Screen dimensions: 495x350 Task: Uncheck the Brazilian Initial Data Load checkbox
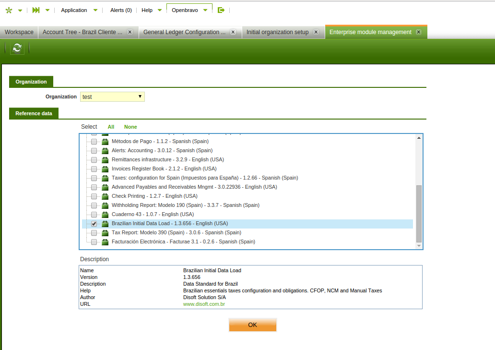click(94, 224)
